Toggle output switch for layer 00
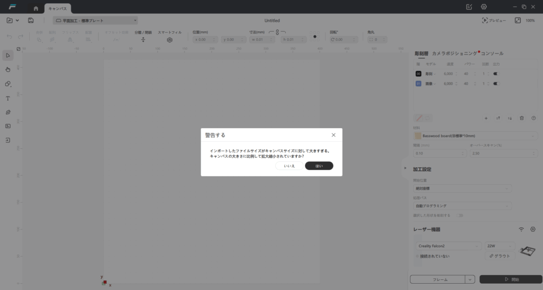Image resolution: width=543 pixels, height=290 pixels. pos(496,74)
